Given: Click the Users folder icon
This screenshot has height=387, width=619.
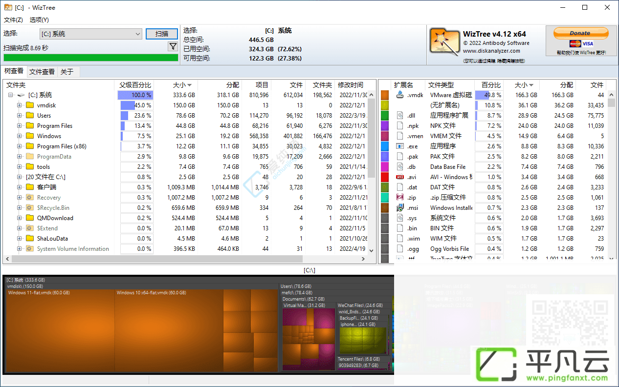Looking at the screenshot, I should 29,116.
